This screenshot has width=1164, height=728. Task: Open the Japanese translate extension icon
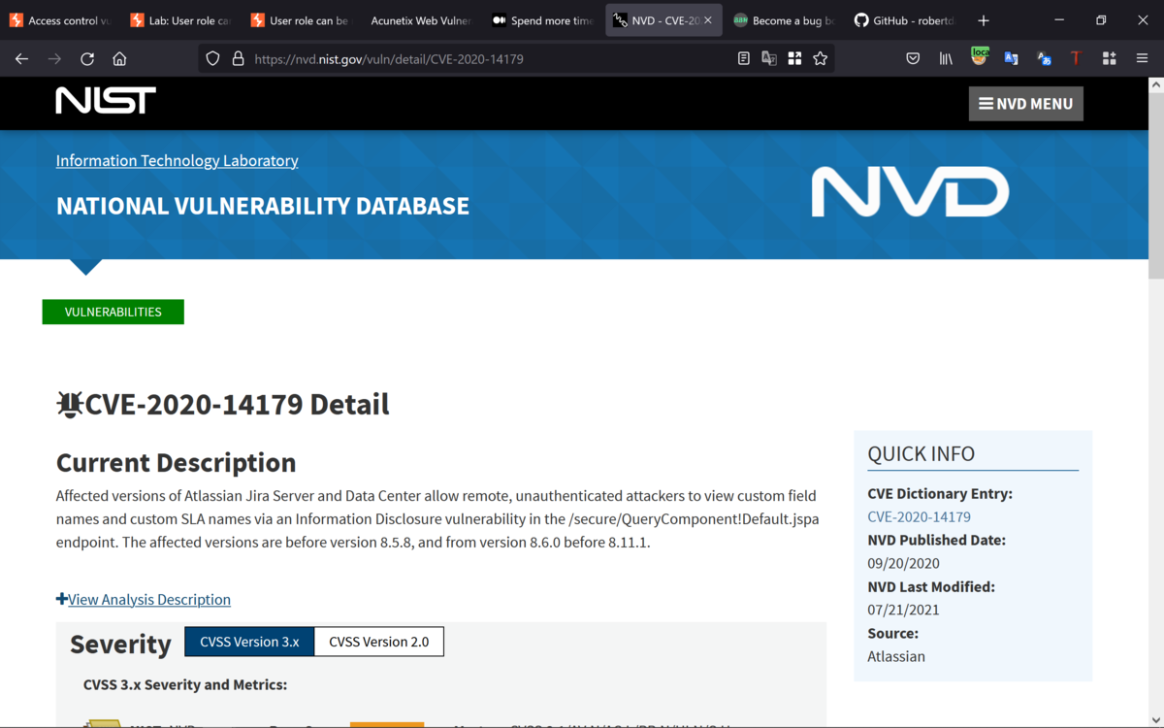(x=1044, y=59)
